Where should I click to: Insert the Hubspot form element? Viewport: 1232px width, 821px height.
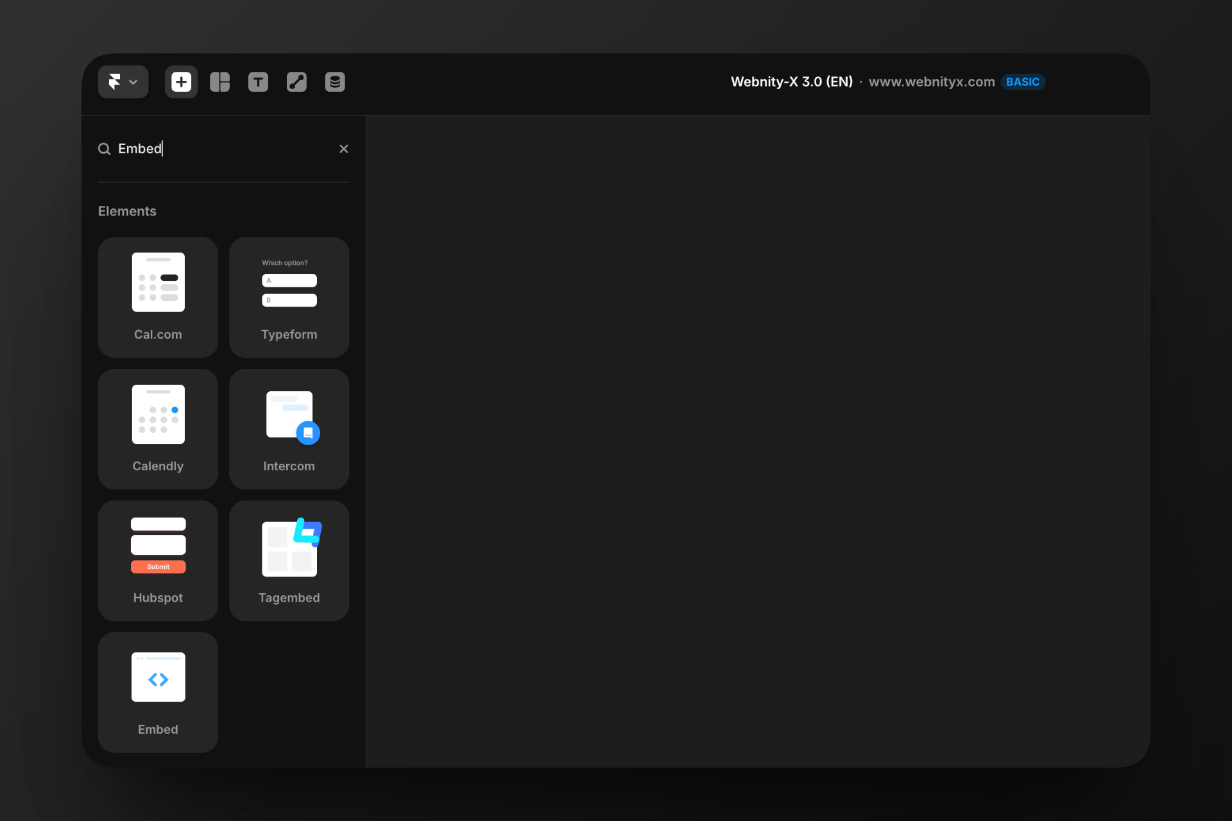click(x=158, y=561)
